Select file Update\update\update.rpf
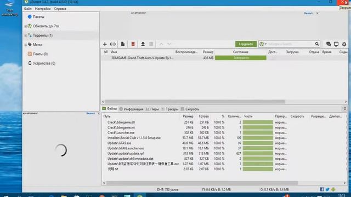351x197 pixels. (x=126, y=153)
